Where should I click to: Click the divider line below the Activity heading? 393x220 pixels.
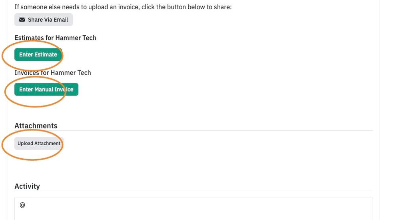pyautogui.click(x=194, y=191)
